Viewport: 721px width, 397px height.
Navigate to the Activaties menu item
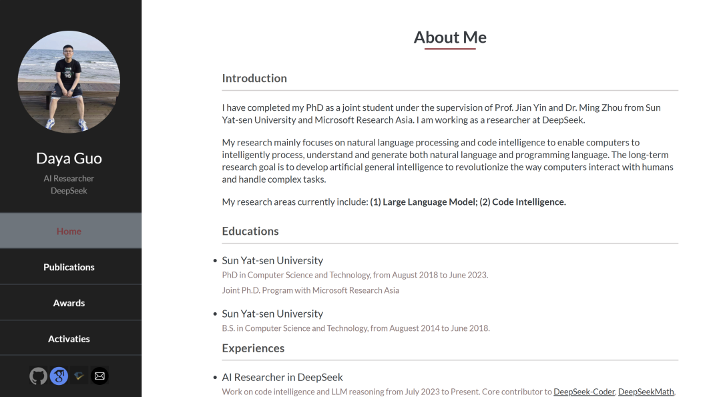click(x=69, y=339)
